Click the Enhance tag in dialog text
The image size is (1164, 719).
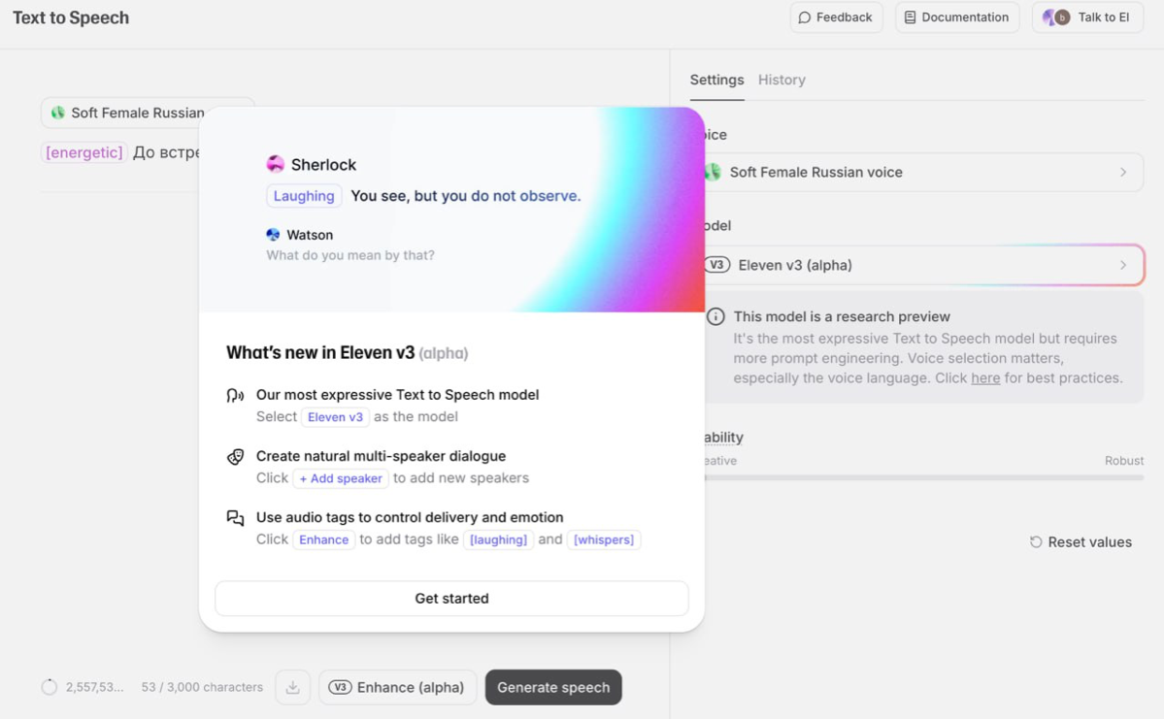(323, 539)
